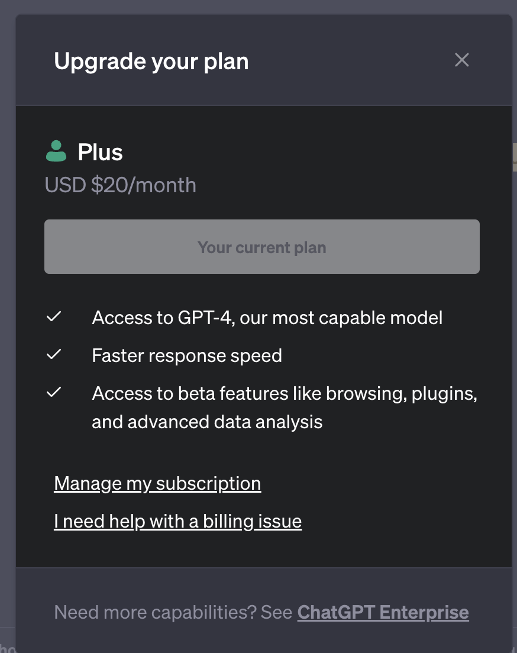Viewport: 517px width, 653px height.
Task: Click the USD $20/month price label
Action: [121, 185]
